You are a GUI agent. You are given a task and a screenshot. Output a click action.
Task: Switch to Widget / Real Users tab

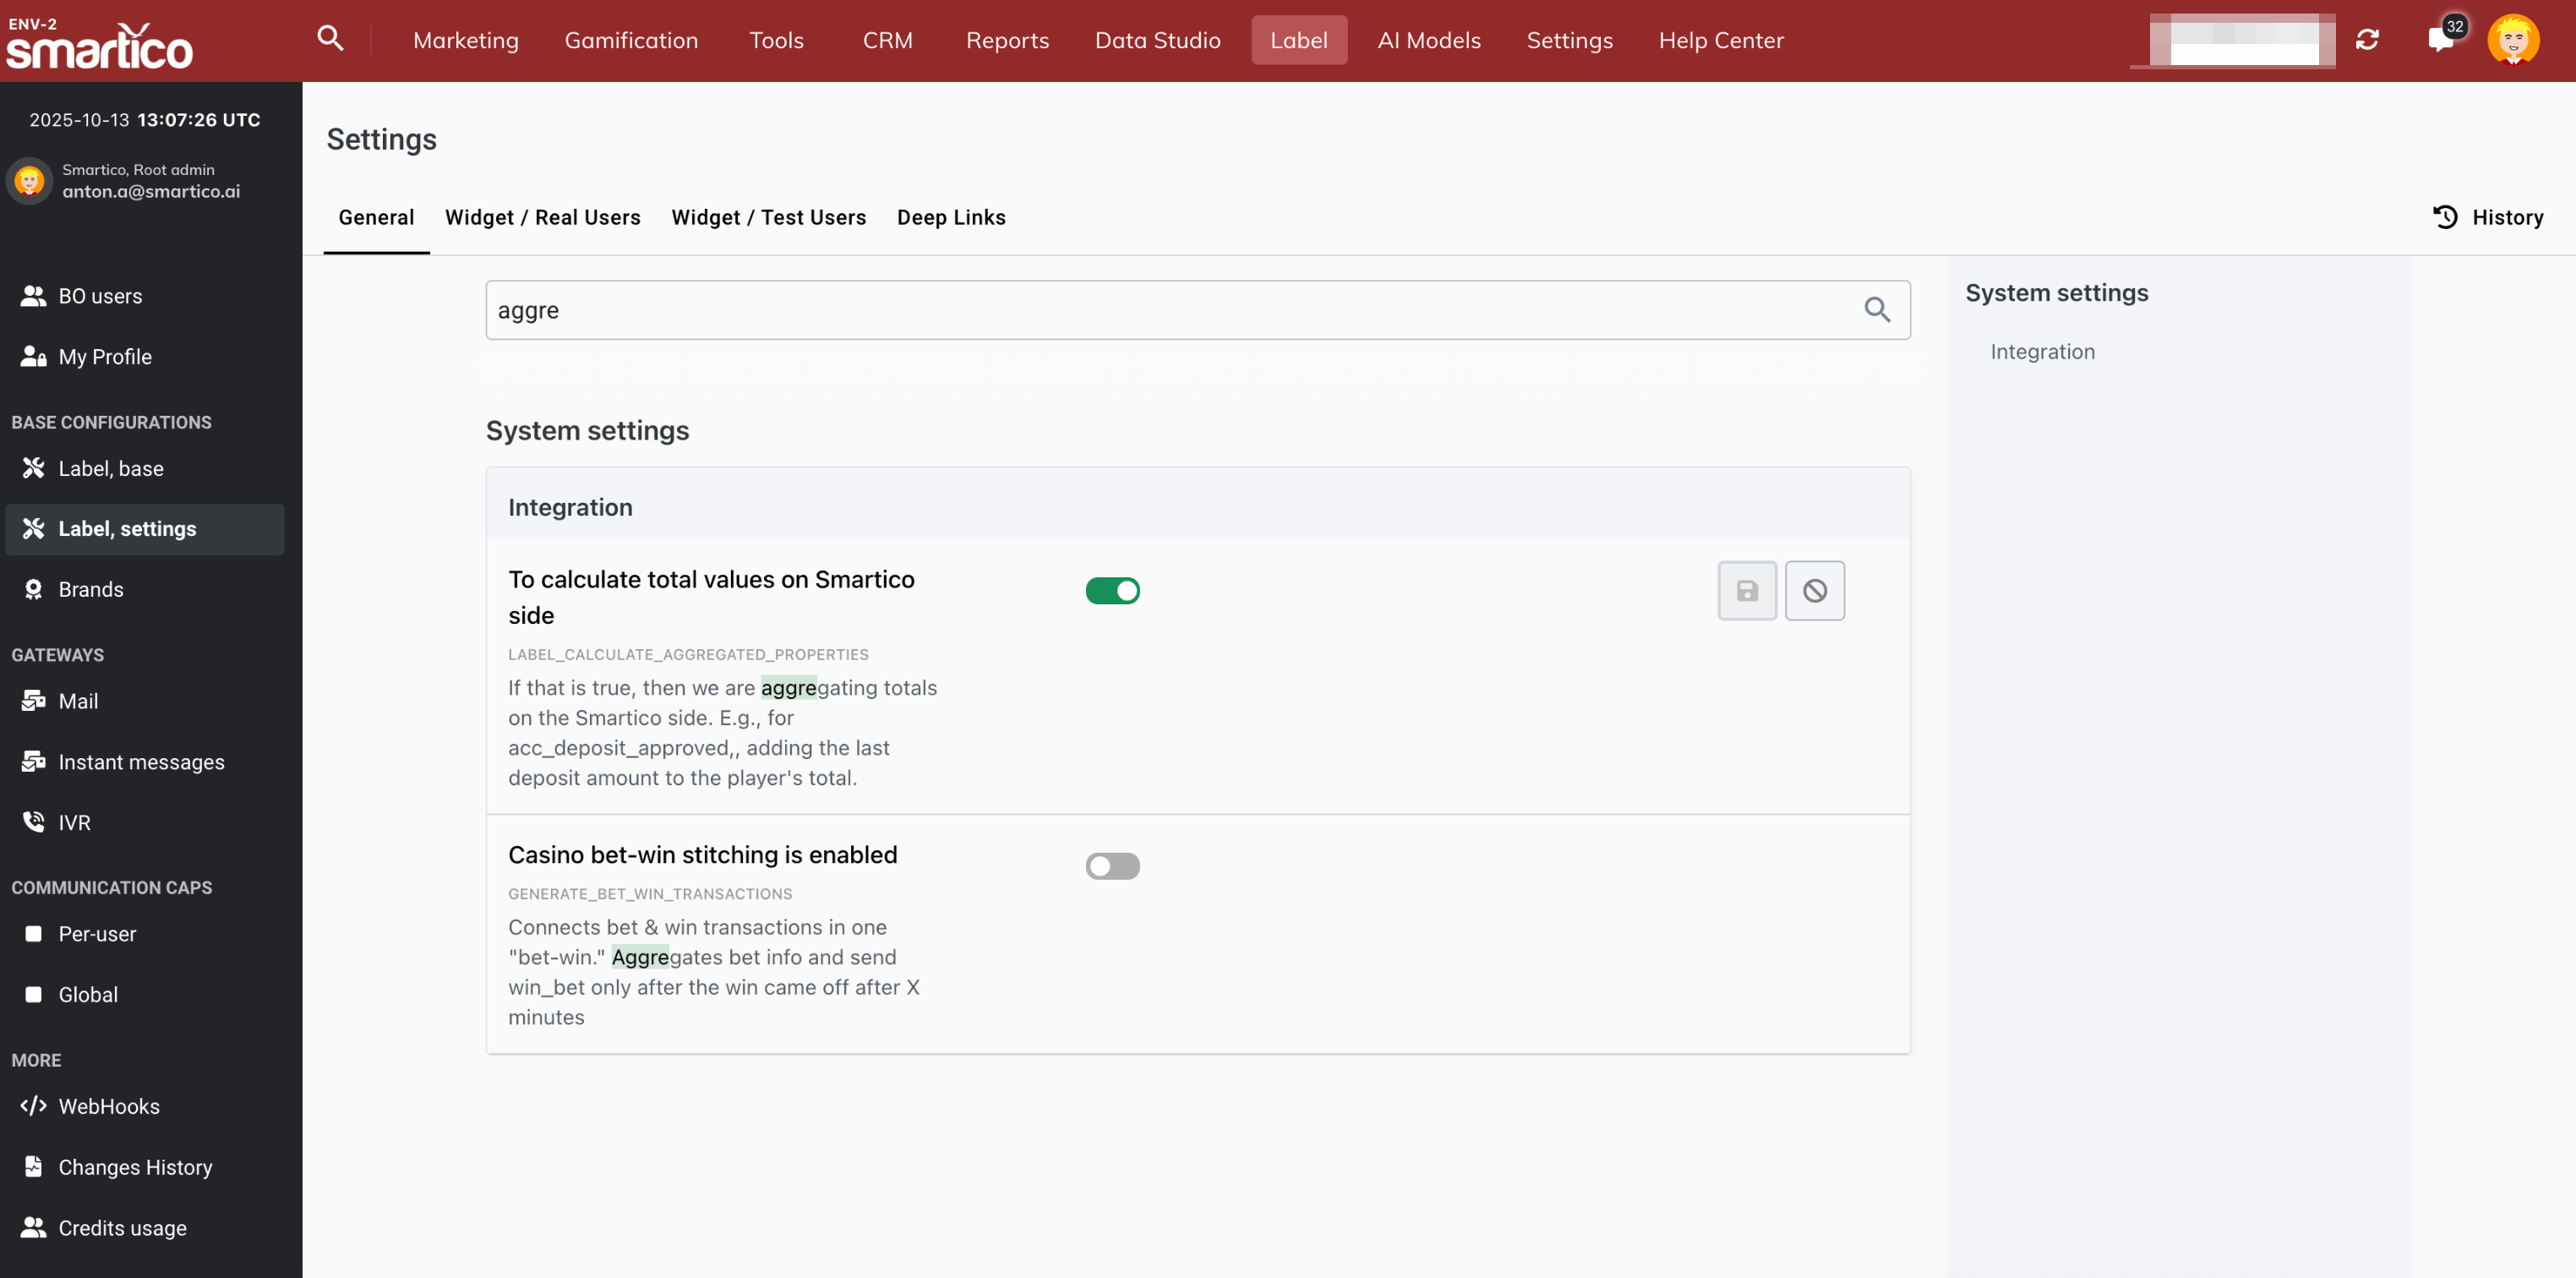coord(542,217)
